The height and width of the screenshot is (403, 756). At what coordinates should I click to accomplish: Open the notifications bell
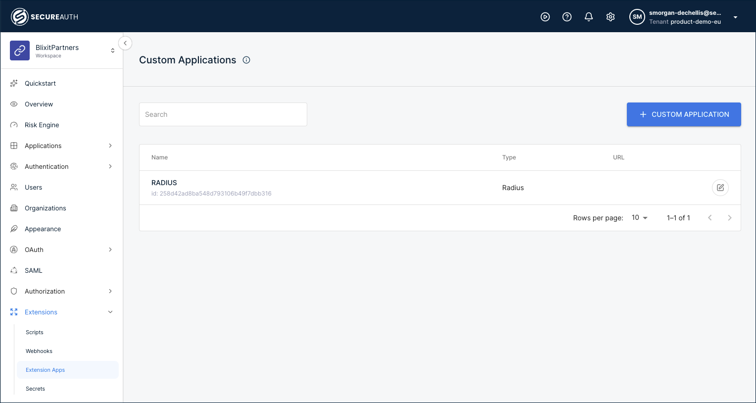coord(589,17)
